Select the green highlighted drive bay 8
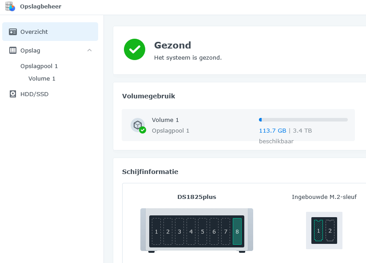Screen dimensions: 366x263 click(237, 231)
